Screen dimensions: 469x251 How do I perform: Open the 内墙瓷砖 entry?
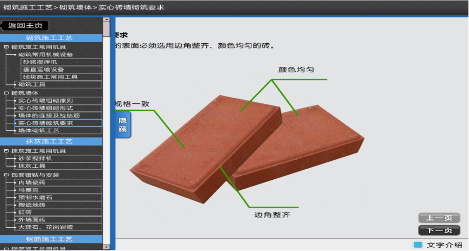click(58, 182)
